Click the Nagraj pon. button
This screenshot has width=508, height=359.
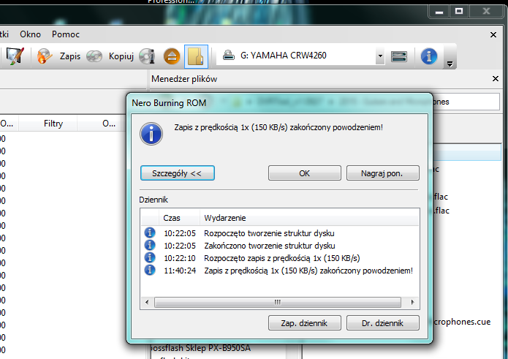point(382,173)
